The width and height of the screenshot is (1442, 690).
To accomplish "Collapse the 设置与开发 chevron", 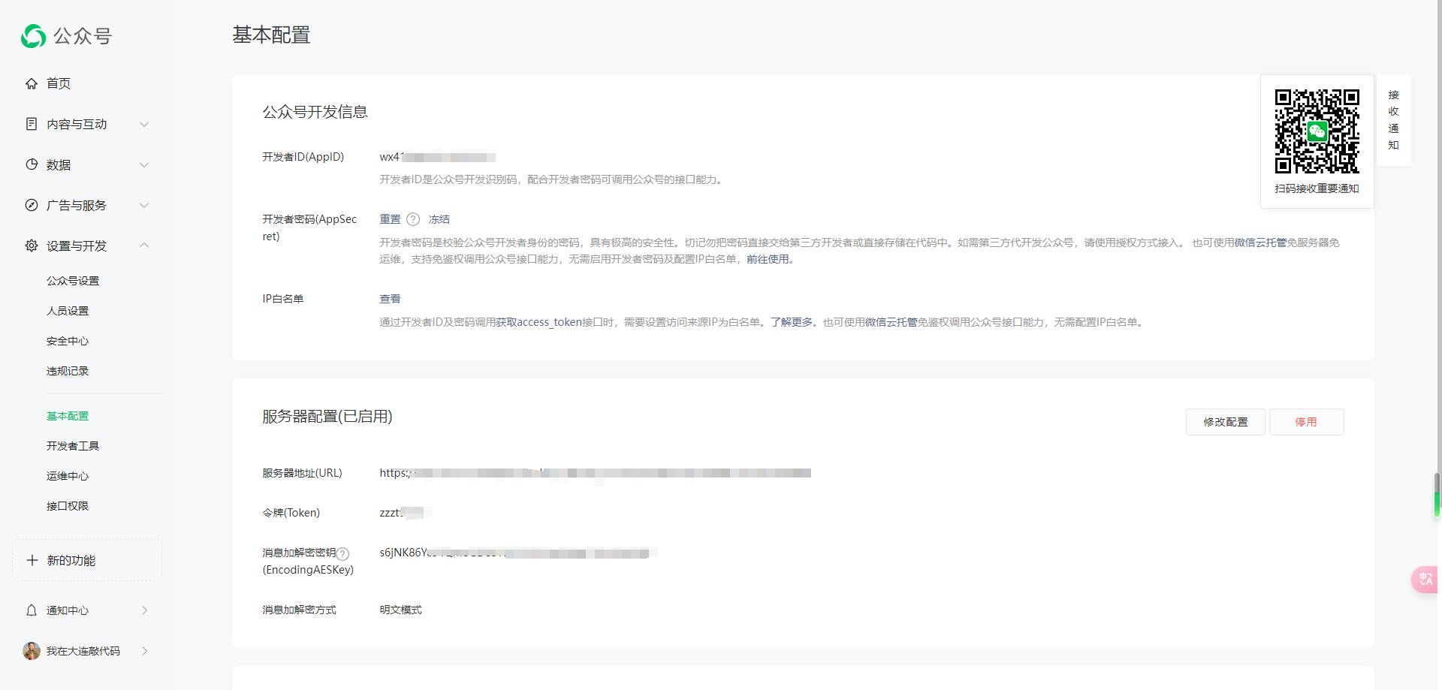I will pos(144,246).
